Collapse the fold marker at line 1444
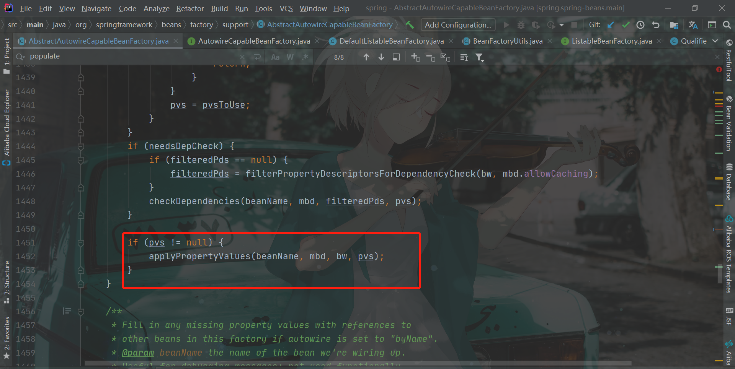This screenshot has height=369, width=735. click(81, 146)
